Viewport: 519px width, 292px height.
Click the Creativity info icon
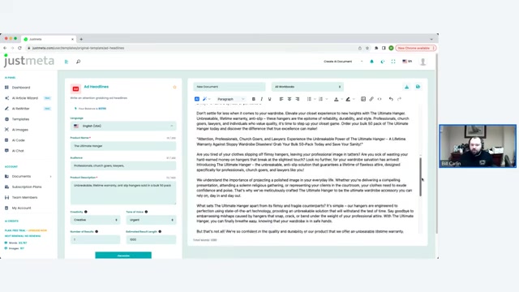click(x=86, y=212)
